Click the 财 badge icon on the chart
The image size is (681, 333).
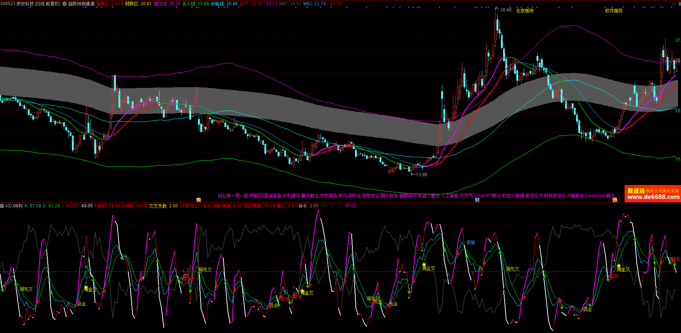[477, 200]
